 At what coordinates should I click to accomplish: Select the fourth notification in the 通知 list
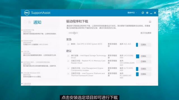40,64
